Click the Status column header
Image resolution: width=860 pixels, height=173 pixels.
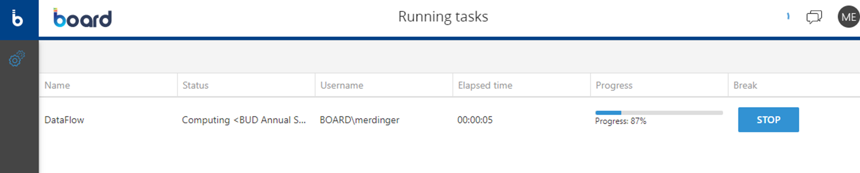click(195, 85)
